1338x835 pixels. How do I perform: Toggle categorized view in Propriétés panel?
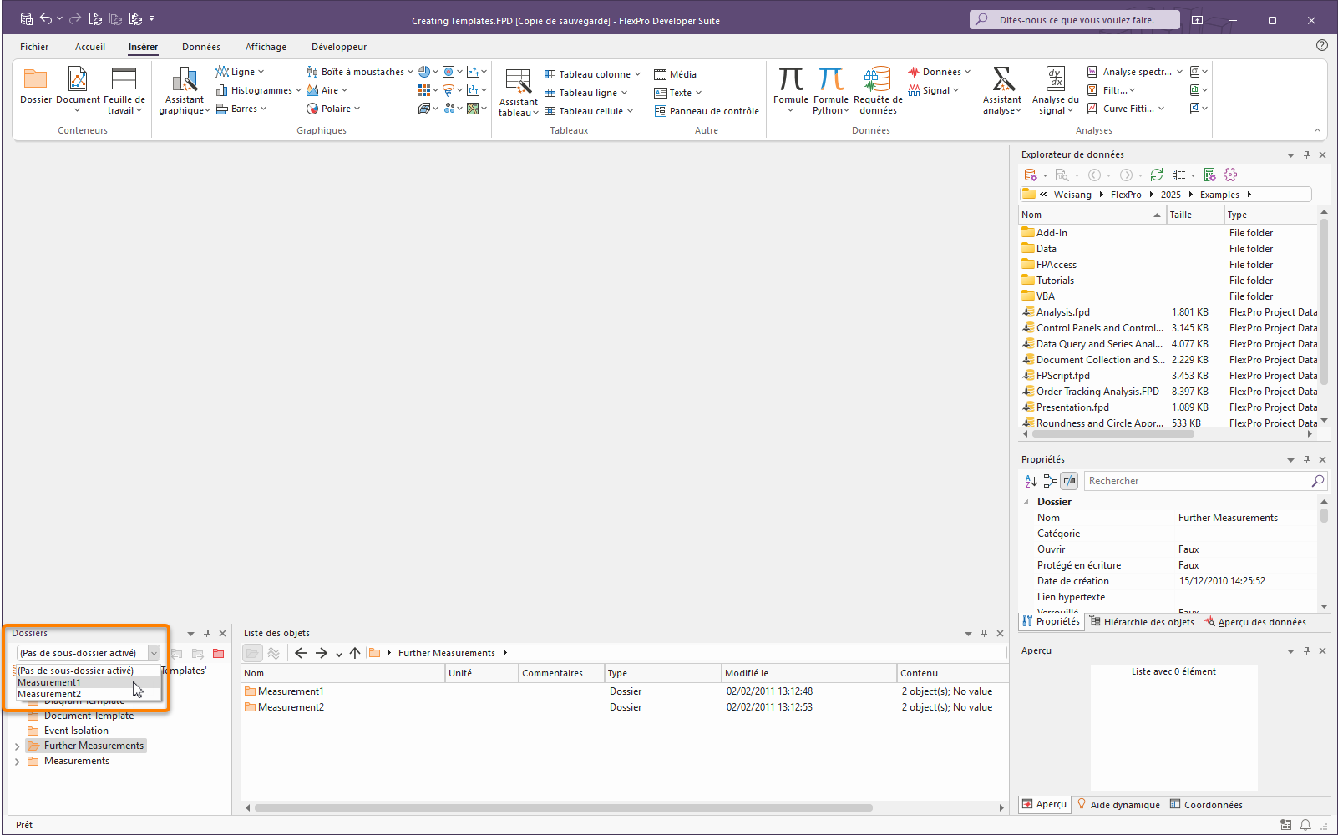(1050, 481)
